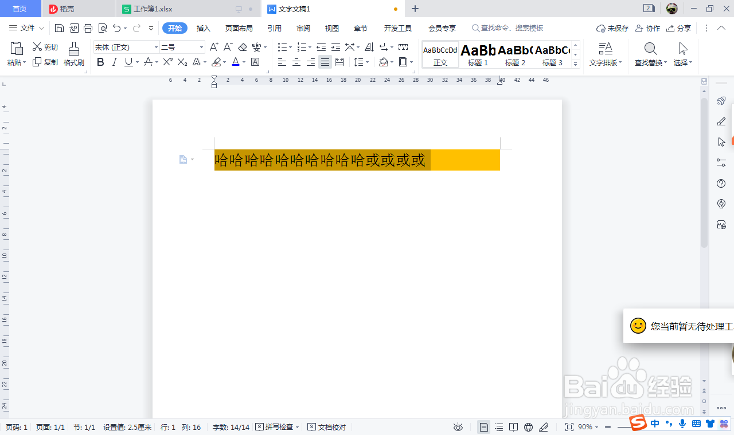Click the Increase Indent icon
This screenshot has width=734, height=435.
coord(335,47)
